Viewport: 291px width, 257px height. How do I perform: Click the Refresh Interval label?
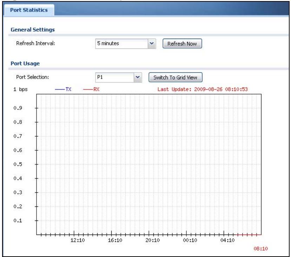[35, 44]
